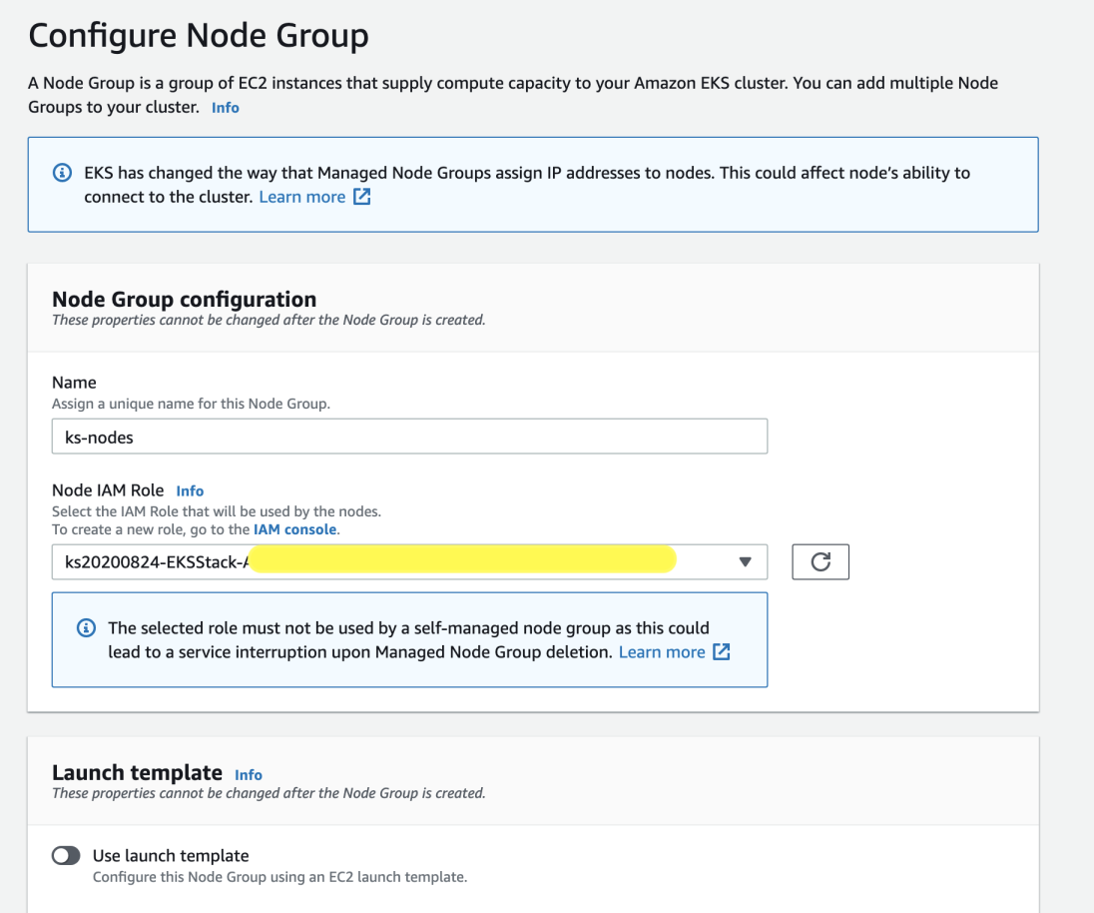The image size is (1094, 913).
Task: Click the info icon in the role warning box
Action: pos(86,627)
